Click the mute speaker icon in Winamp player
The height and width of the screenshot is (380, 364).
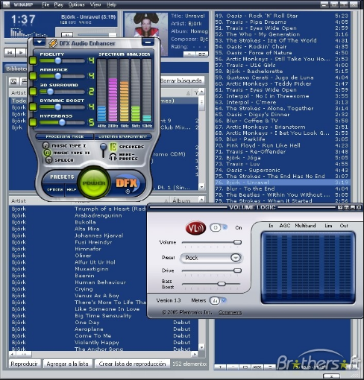pos(67,35)
